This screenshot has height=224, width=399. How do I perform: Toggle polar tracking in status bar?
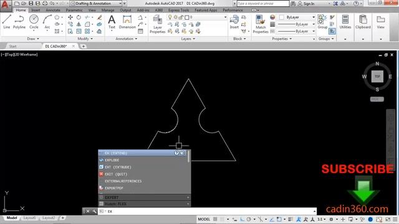[249, 219]
